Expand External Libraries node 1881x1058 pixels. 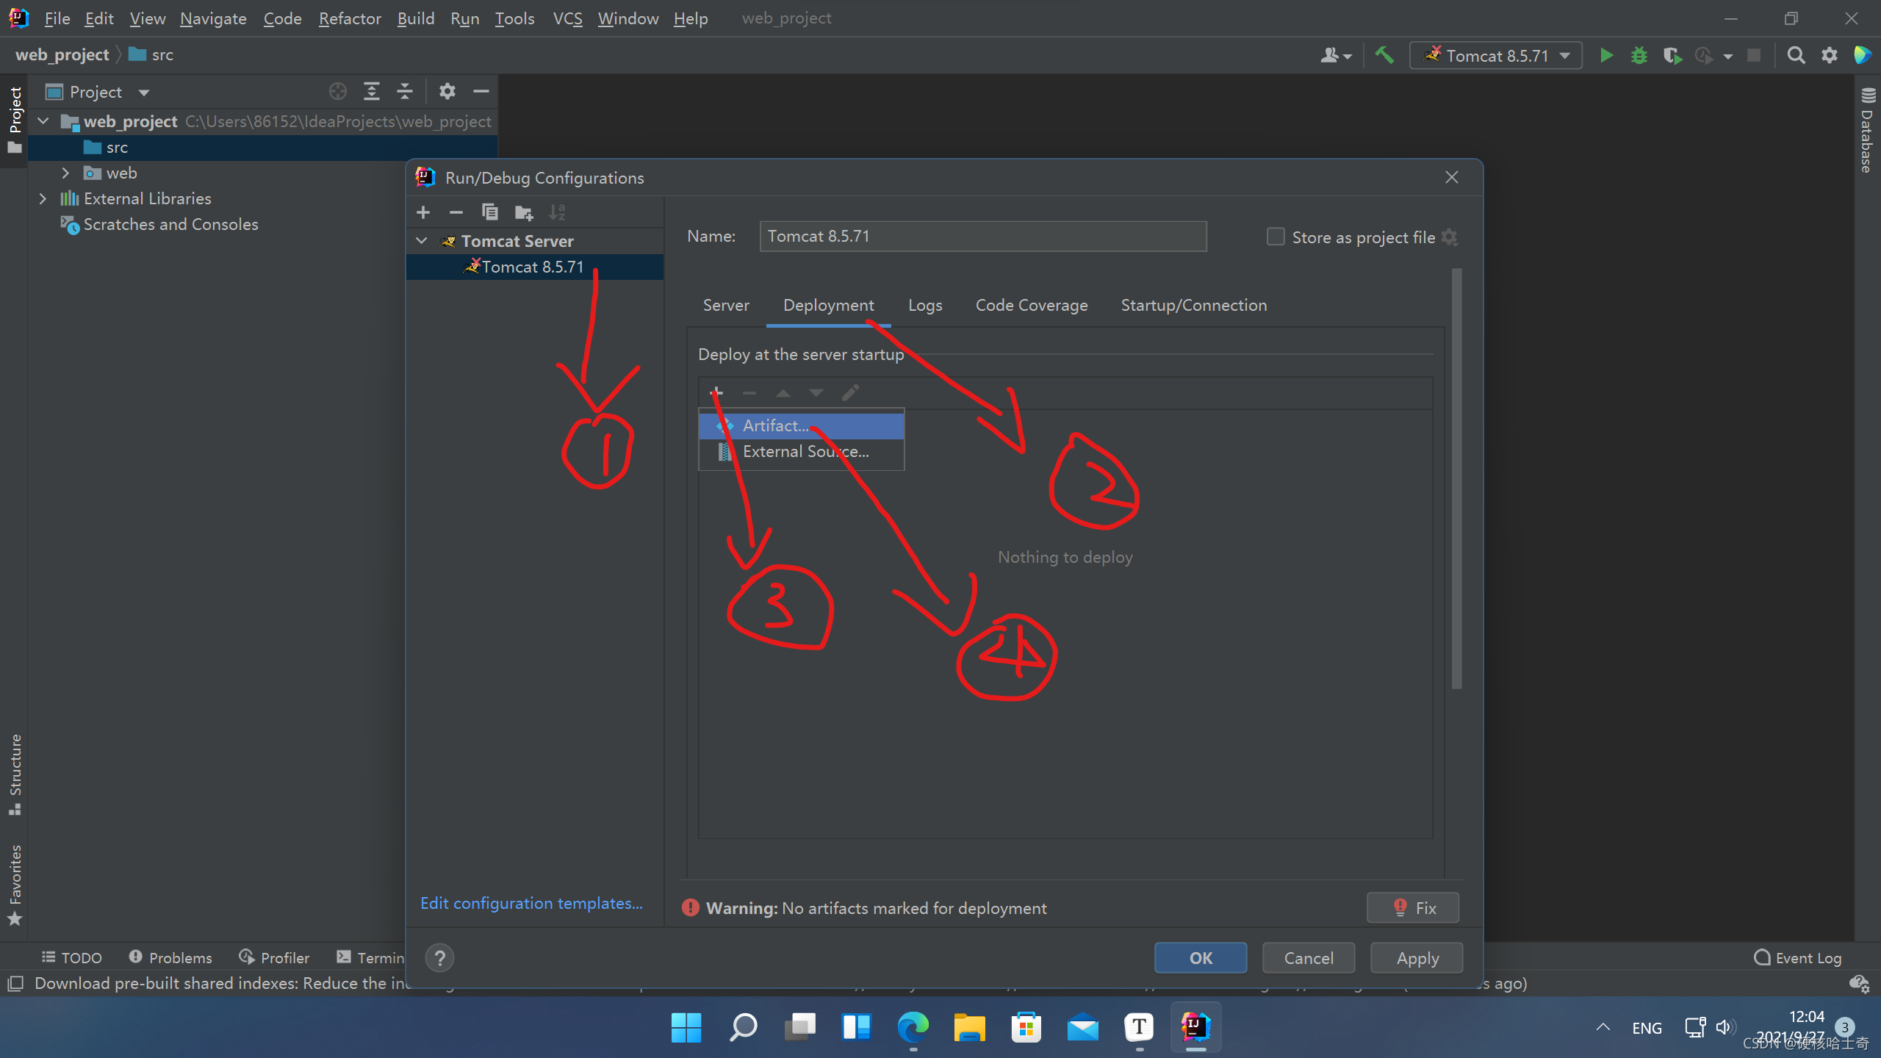(x=43, y=198)
